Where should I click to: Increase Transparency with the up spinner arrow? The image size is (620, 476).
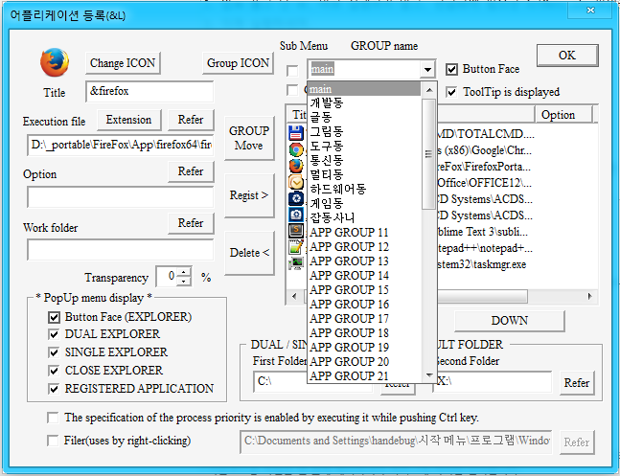point(184,272)
